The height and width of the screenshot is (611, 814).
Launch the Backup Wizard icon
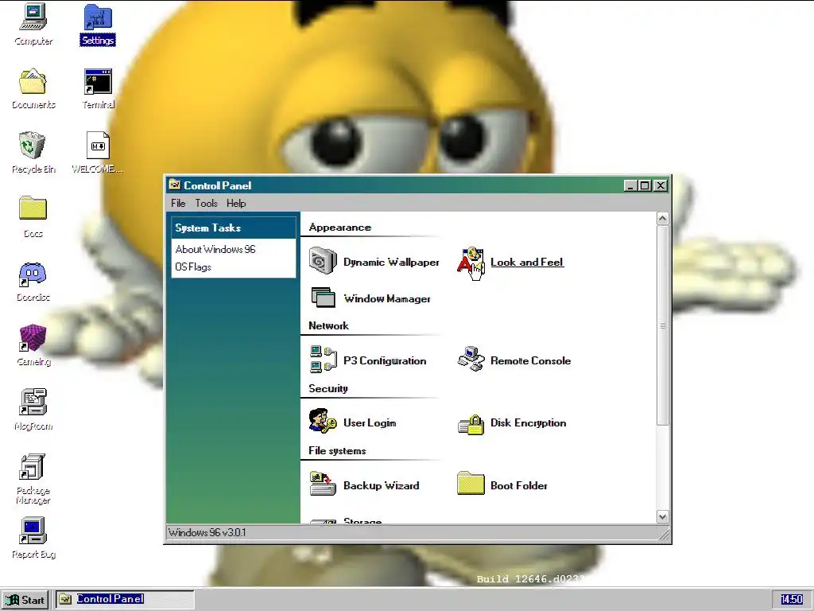323,483
